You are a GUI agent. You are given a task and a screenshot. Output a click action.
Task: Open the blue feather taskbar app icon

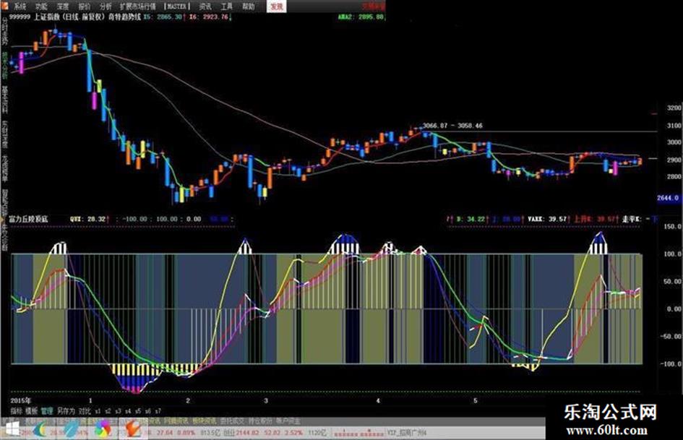pos(71,429)
